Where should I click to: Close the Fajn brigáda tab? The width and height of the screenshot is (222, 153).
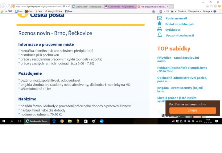[167, 7]
